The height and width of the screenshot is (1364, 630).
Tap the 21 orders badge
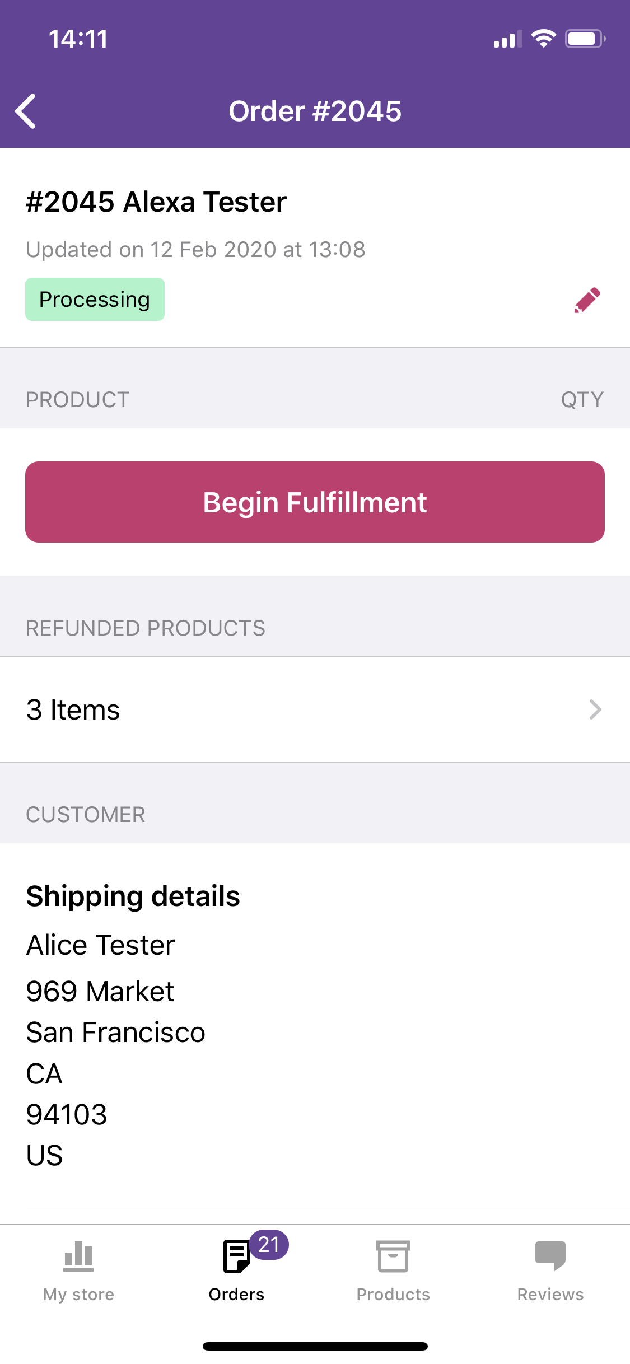click(x=269, y=1244)
